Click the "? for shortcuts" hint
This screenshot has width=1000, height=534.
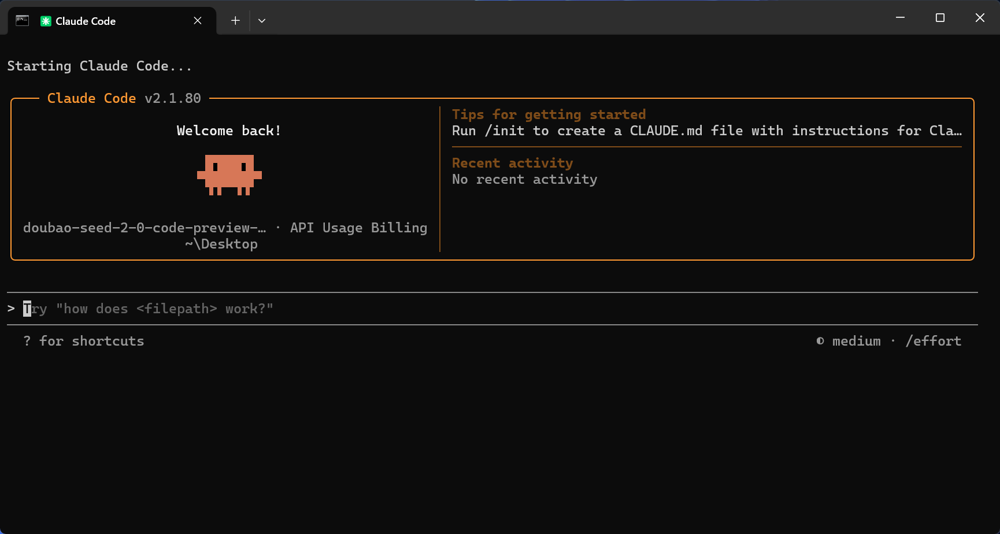84,341
